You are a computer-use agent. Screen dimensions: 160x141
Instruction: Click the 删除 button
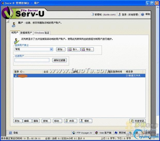pos(36,121)
